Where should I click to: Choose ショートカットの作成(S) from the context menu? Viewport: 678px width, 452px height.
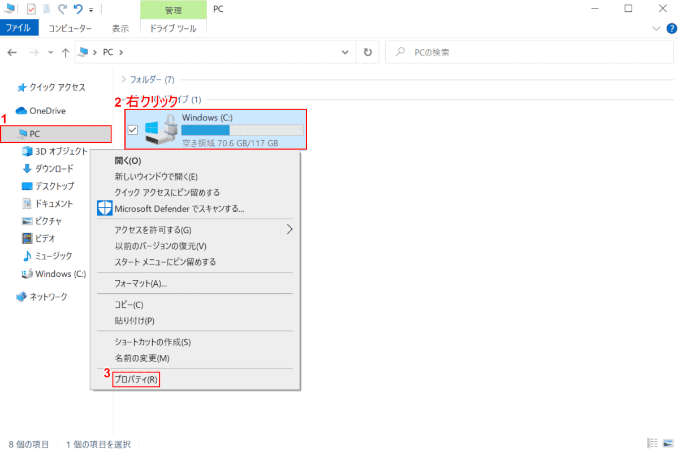tap(153, 342)
